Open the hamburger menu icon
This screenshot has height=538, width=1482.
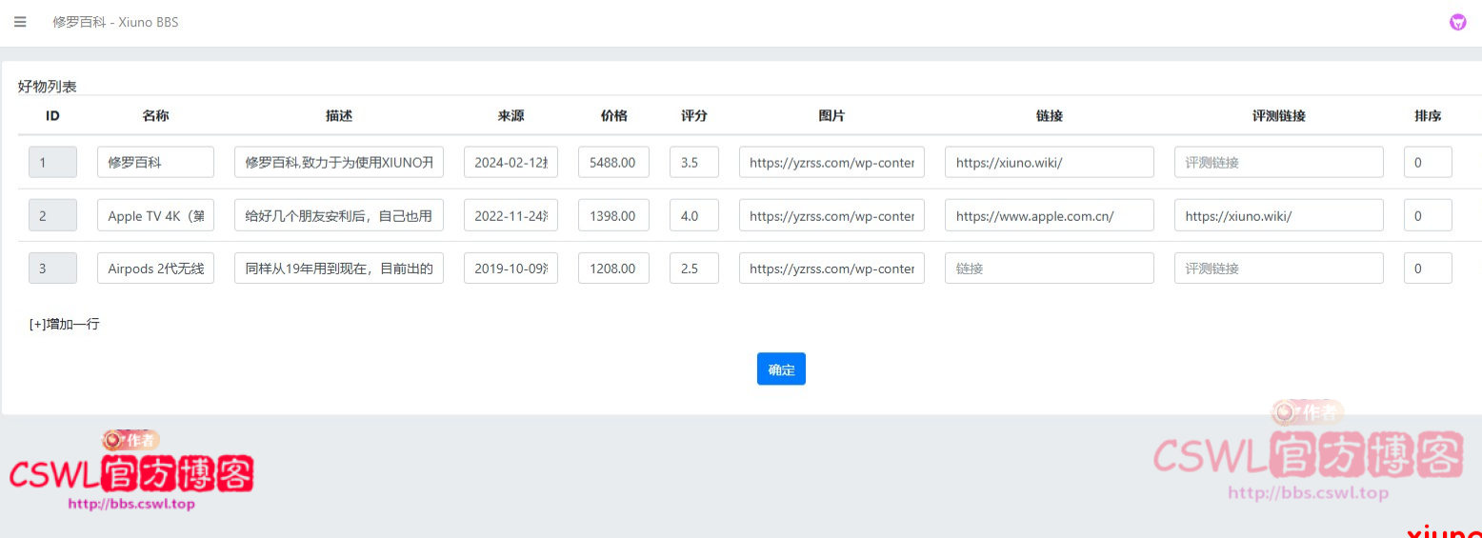point(20,22)
